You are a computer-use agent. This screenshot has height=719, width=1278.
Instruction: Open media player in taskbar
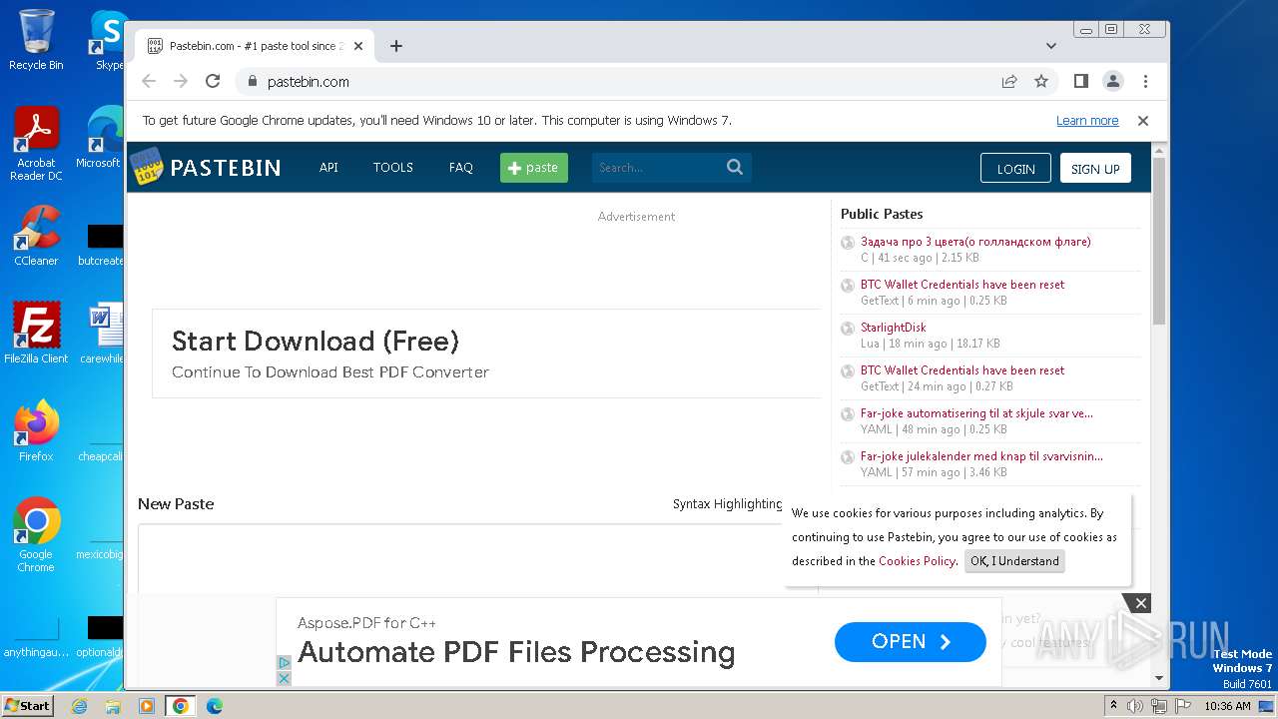(147, 706)
